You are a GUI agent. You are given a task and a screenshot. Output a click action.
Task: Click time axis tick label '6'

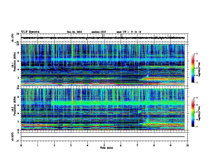tap(121, 145)
